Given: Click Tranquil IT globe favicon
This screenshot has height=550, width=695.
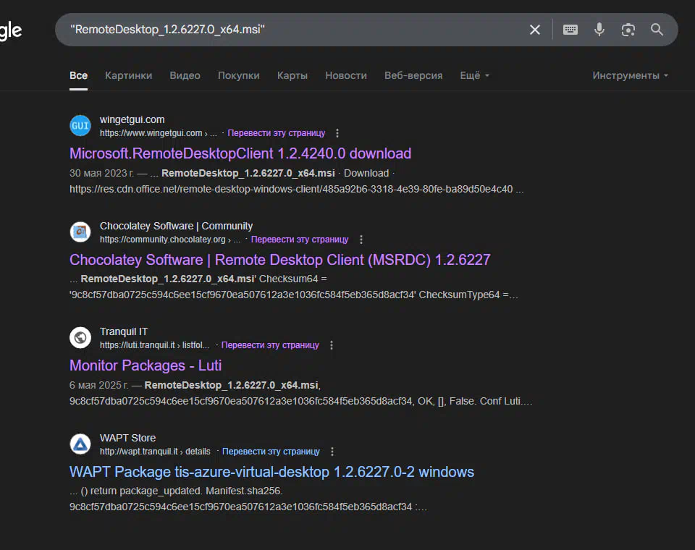Looking at the screenshot, I should pos(80,338).
